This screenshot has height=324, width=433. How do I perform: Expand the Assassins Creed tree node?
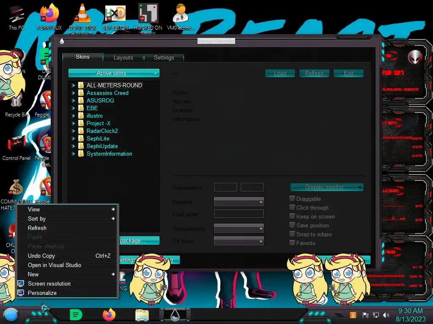(73, 93)
